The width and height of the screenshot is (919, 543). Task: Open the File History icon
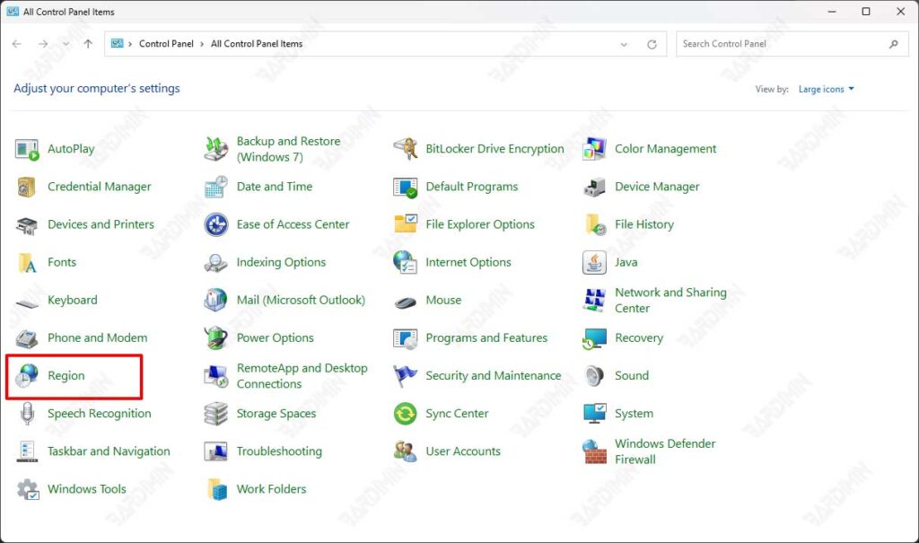coord(596,224)
